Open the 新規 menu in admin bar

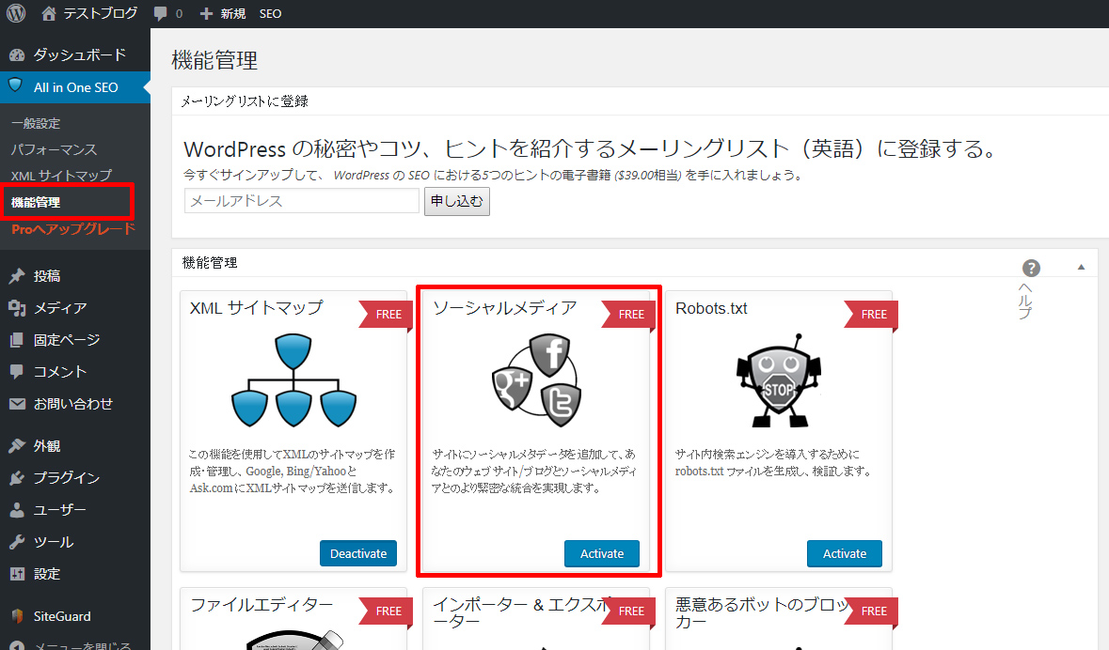(x=223, y=14)
